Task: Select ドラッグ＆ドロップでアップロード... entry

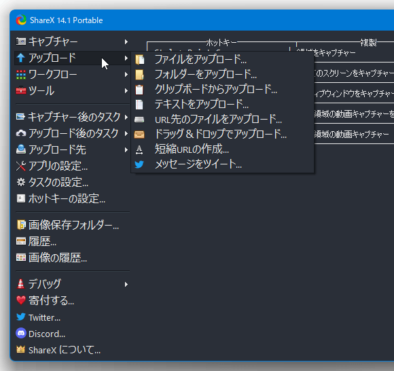Action: (222, 135)
